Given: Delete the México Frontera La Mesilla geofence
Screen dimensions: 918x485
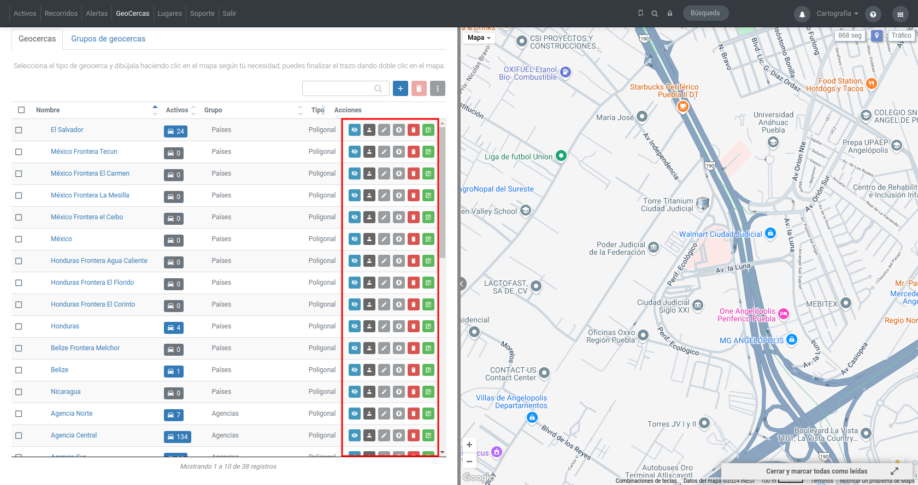Looking at the screenshot, I should point(414,195).
